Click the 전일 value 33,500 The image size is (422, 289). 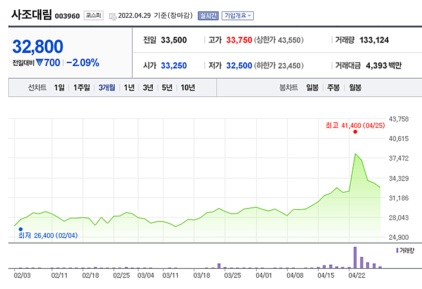click(x=174, y=40)
